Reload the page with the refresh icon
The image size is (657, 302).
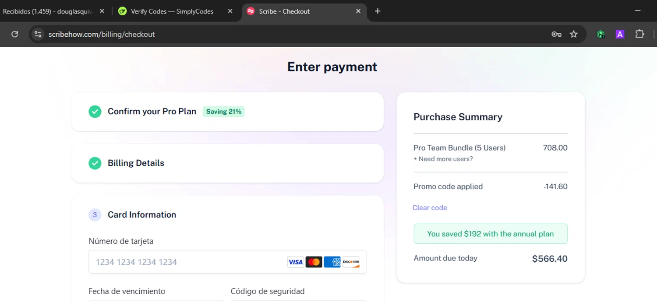click(x=15, y=34)
